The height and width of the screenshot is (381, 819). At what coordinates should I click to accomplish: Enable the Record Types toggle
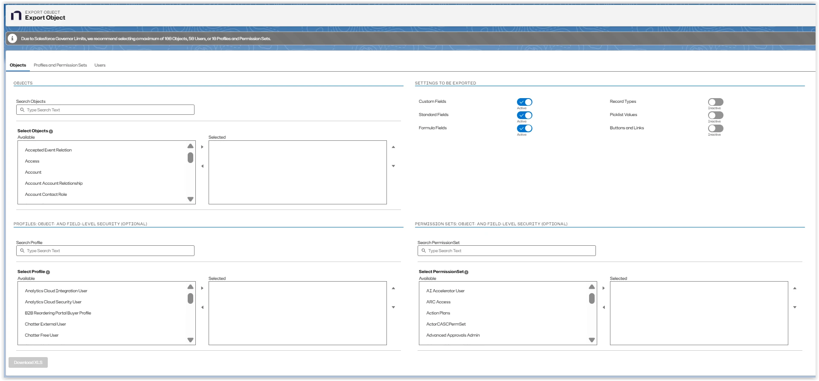715,102
